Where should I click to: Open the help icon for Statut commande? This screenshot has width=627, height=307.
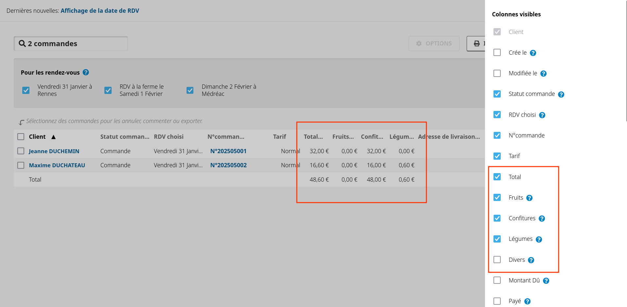tap(561, 95)
